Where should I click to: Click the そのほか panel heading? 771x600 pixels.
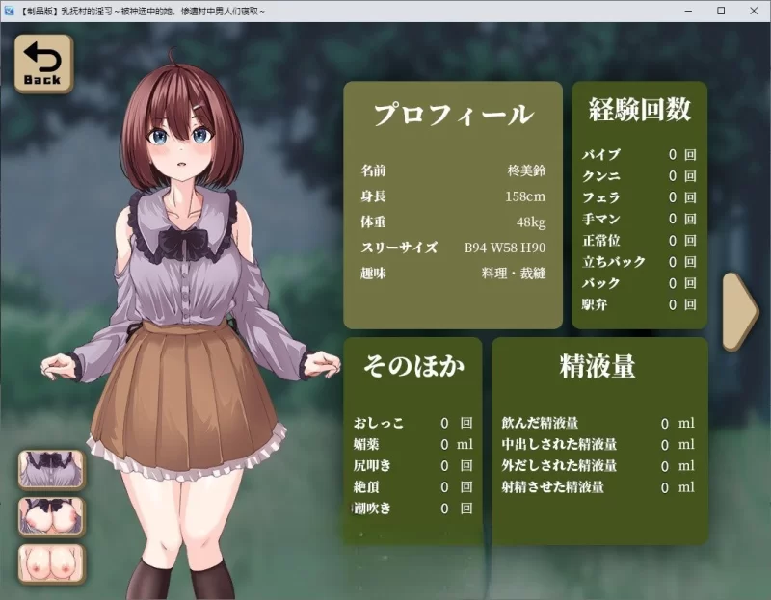(412, 366)
